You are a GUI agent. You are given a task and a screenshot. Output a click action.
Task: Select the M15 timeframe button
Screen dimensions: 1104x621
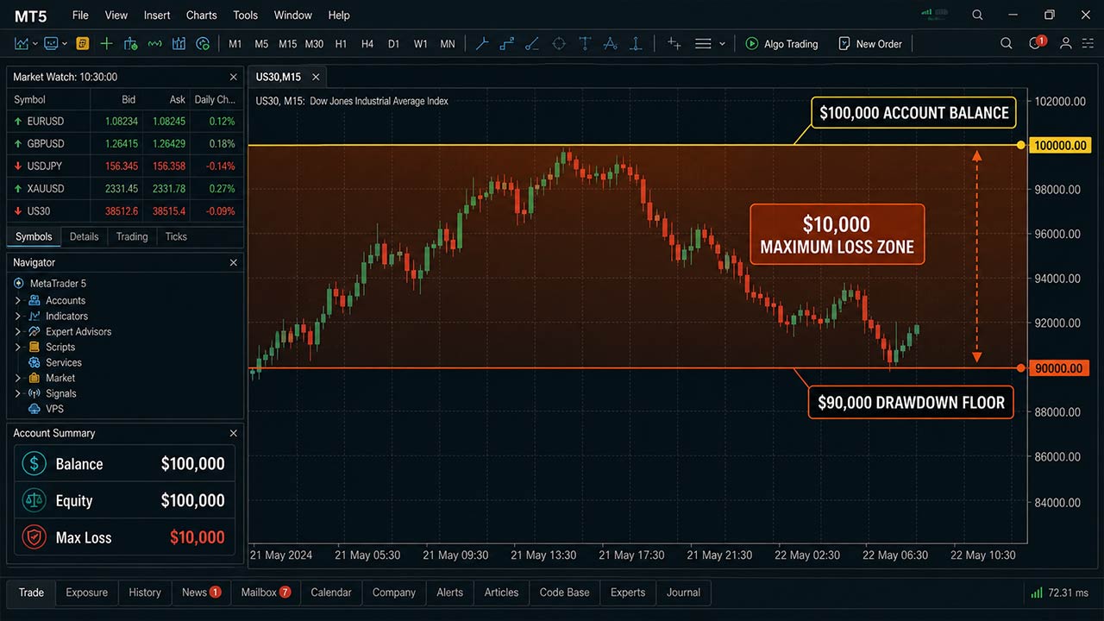click(x=288, y=43)
